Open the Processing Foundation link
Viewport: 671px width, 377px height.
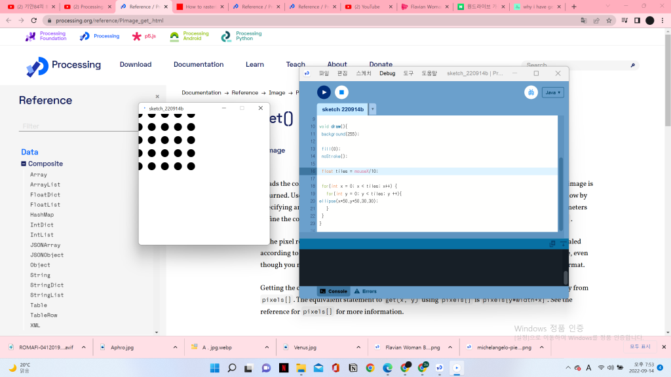pyautogui.click(x=46, y=36)
